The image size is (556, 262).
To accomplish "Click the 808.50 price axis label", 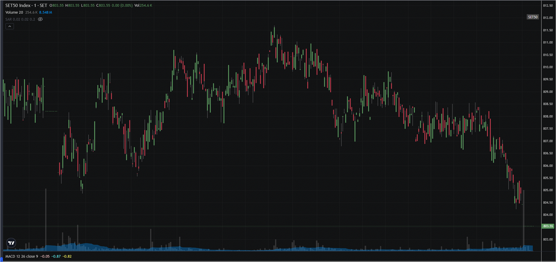I will pyautogui.click(x=548, y=104).
